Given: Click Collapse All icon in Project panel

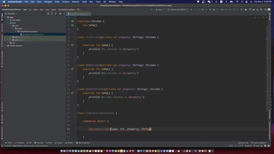Looking at the screenshot, I should [56, 14].
